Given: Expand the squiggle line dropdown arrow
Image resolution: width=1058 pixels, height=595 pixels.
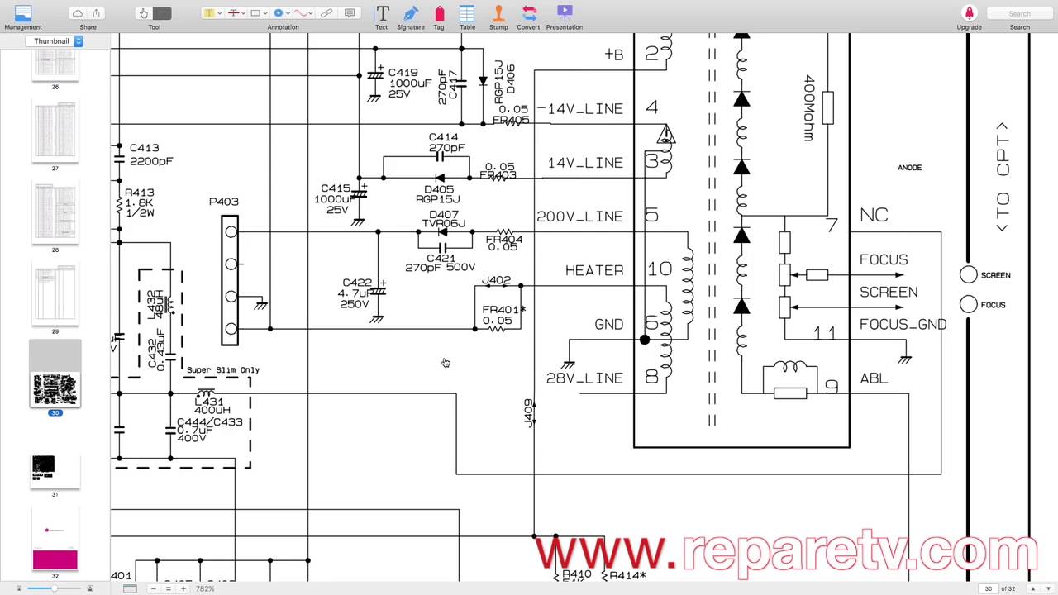Looking at the screenshot, I should (x=311, y=13).
